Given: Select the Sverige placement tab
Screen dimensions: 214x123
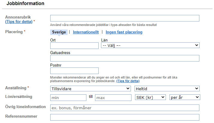Looking at the screenshot, I should click(x=59, y=32).
